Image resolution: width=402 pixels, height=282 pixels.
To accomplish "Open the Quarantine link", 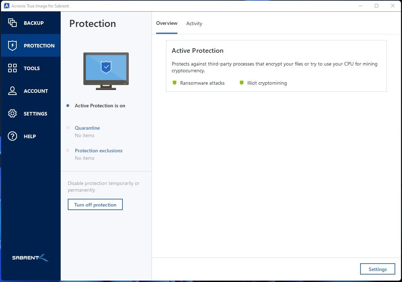I will 87,128.
